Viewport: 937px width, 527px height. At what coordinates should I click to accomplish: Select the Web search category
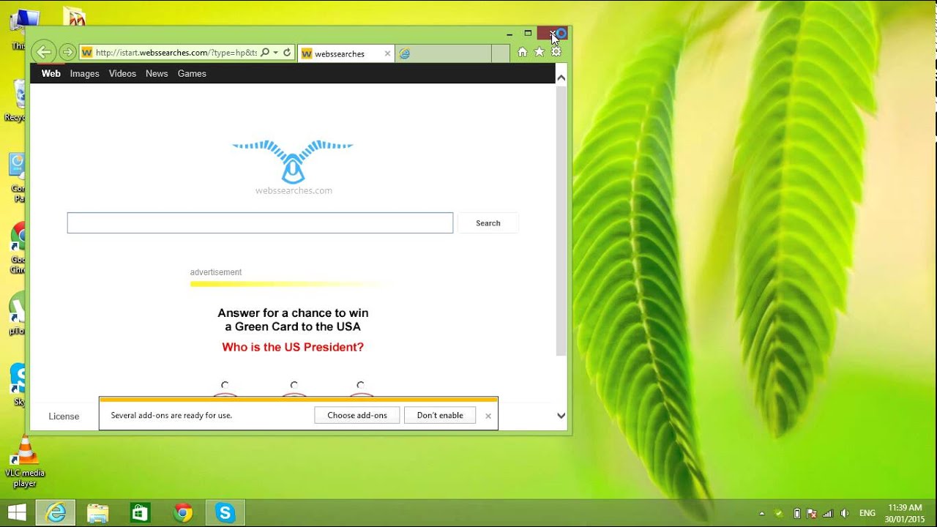[x=51, y=73]
